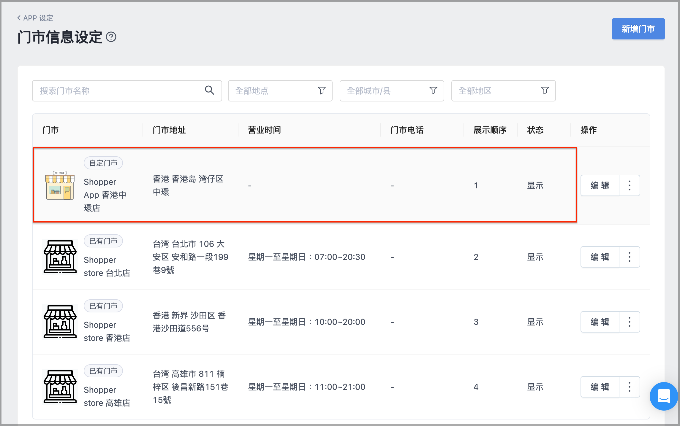Edit the Shopper App 香港中環店 store
Image resolution: width=680 pixels, height=426 pixels.
(600, 185)
